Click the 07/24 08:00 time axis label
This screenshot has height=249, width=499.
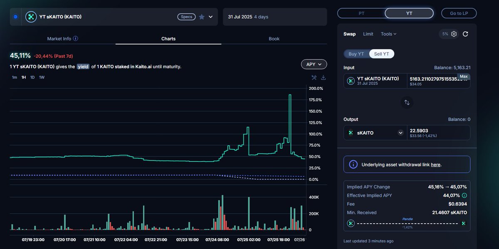click(217, 239)
